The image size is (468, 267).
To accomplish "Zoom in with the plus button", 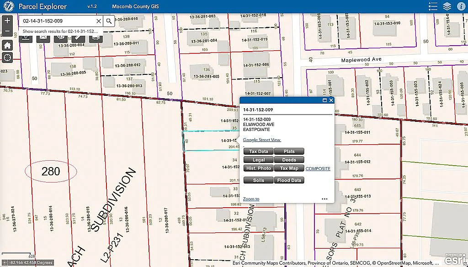I will pyautogui.click(x=7, y=21).
